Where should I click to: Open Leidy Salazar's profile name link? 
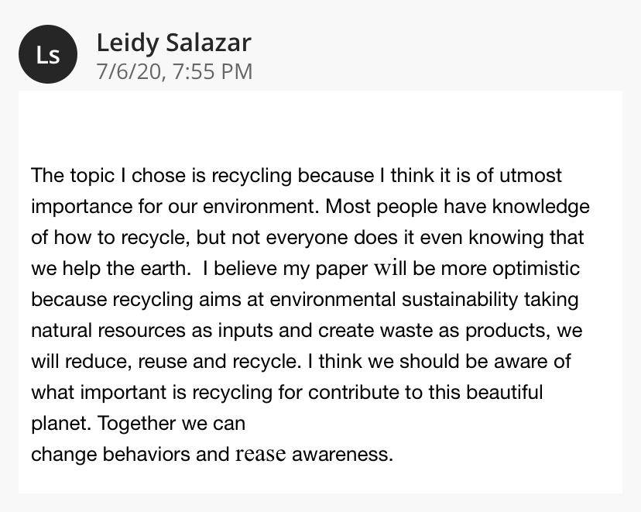coord(173,43)
